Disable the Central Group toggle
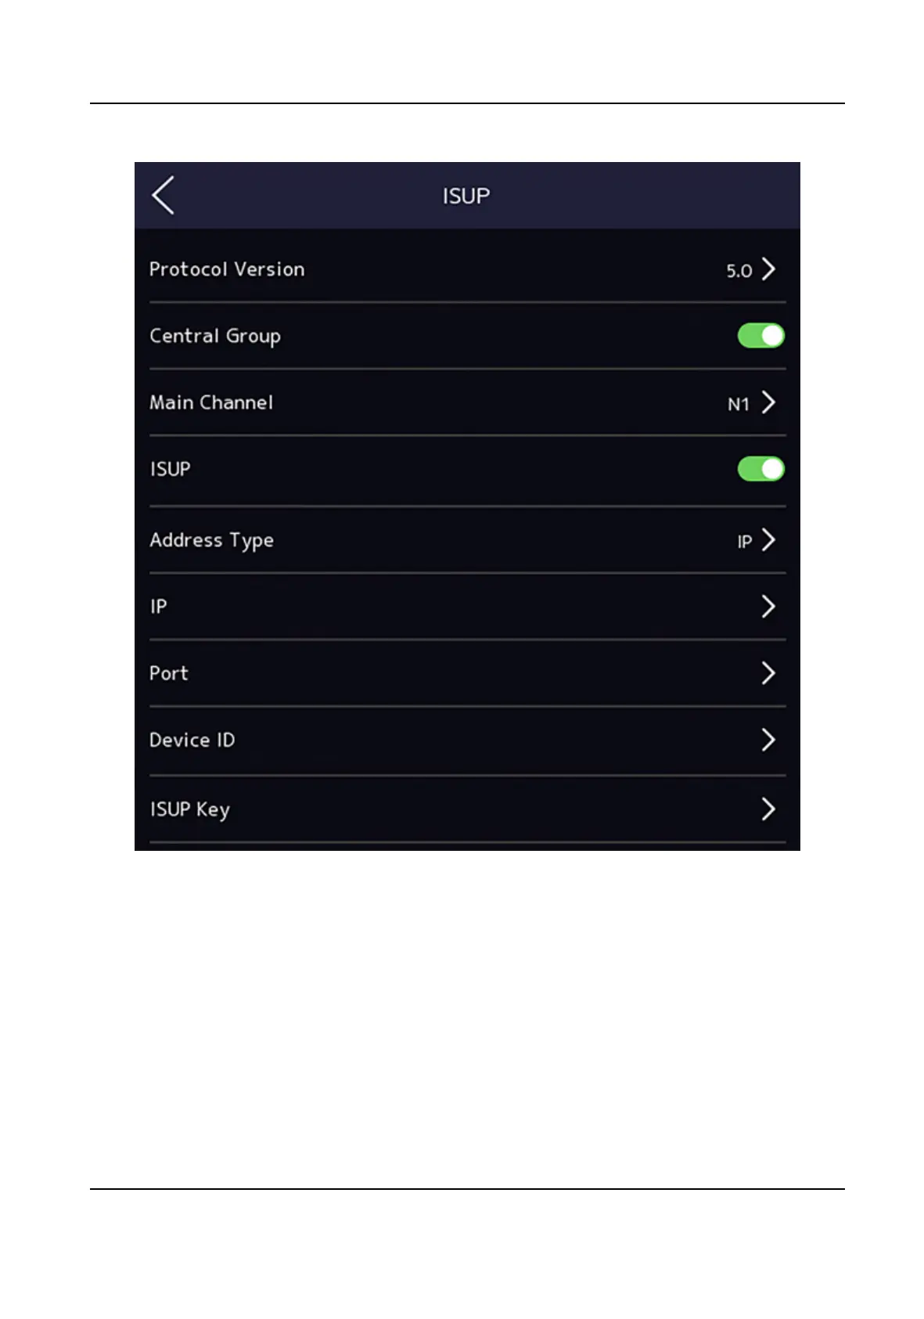Image resolution: width=924 pixels, height=1319 pixels. (761, 336)
